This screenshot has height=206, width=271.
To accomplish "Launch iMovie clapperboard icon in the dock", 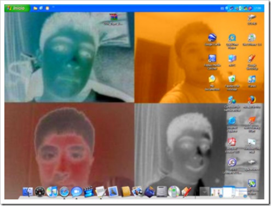I will coord(89,192).
